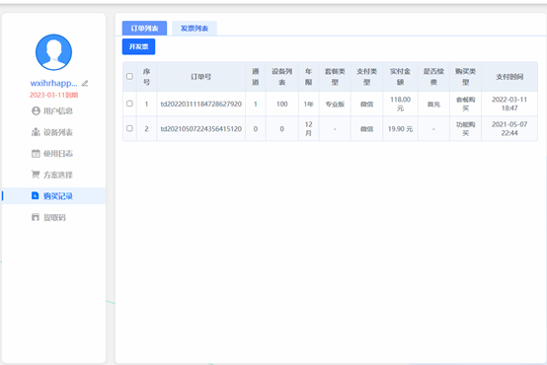Switch to the 发票列表 tab
The width and height of the screenshot is (547, 365).
195,29
